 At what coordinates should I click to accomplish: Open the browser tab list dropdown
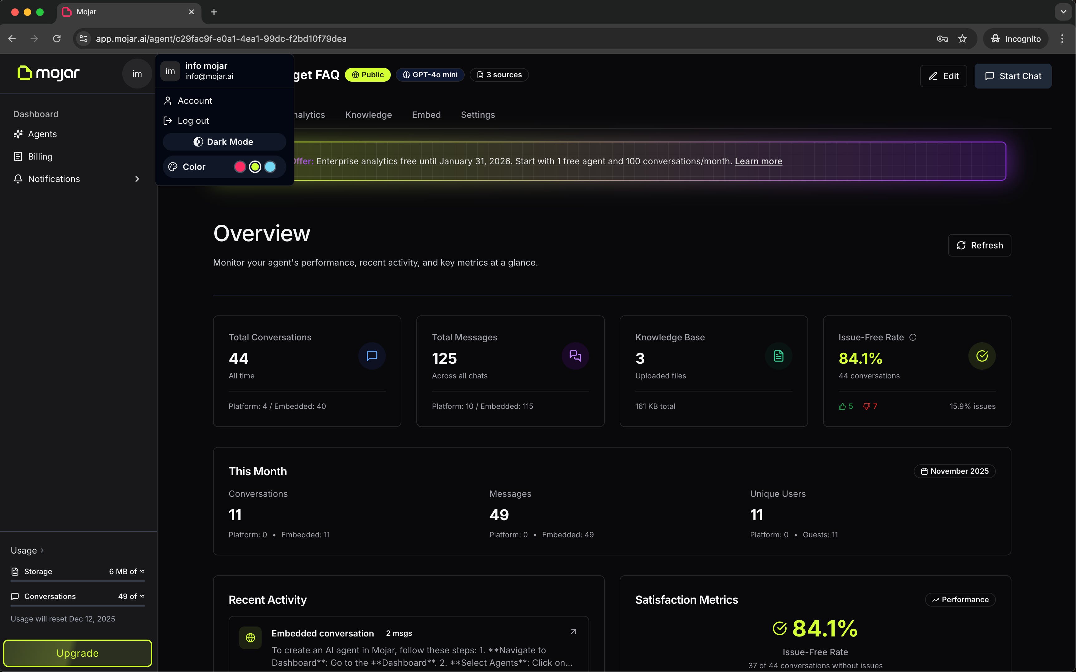click(1063, 12)
